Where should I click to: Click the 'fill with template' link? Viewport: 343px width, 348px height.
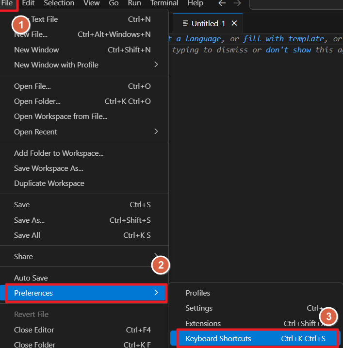point(284,39)
